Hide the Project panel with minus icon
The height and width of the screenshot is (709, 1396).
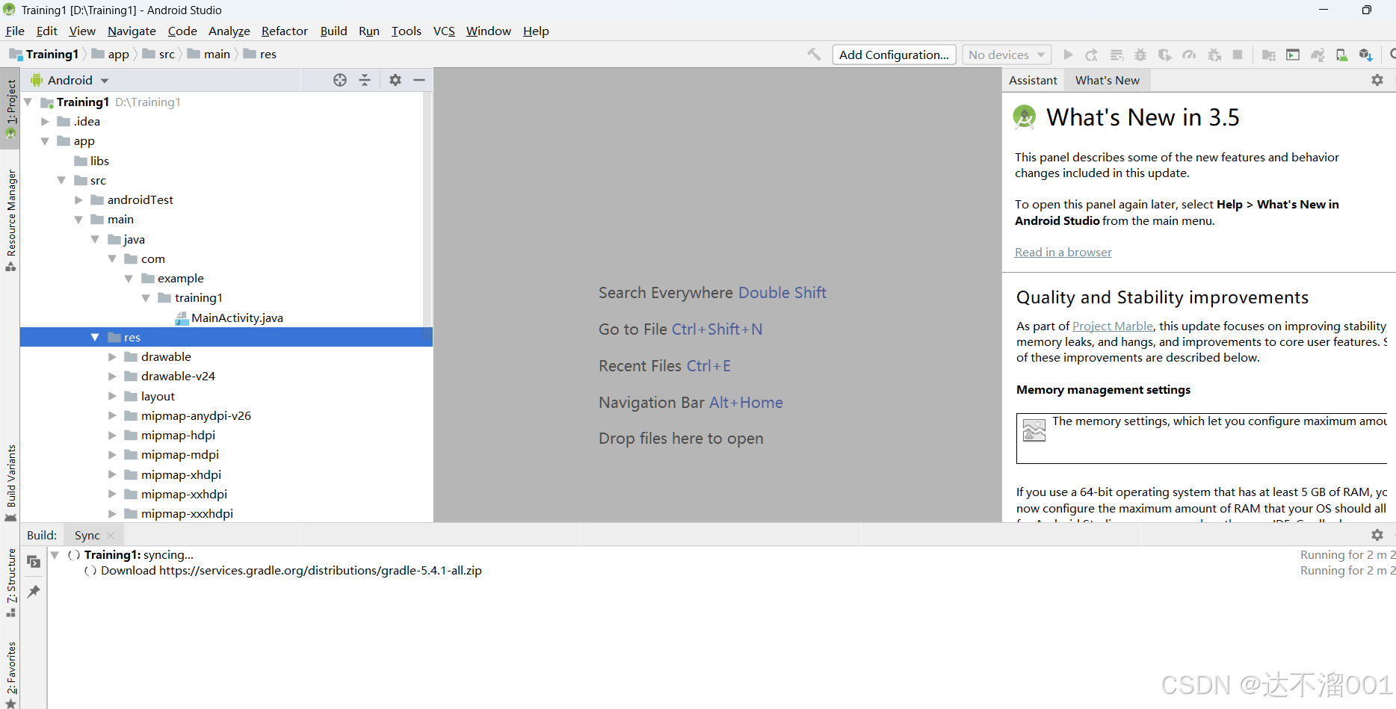tap(419, 80)
